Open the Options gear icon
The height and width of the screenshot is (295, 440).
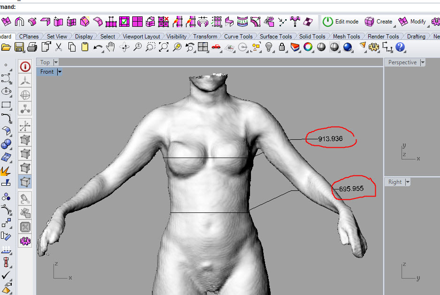pyautogui.click(x=374, y=47)
